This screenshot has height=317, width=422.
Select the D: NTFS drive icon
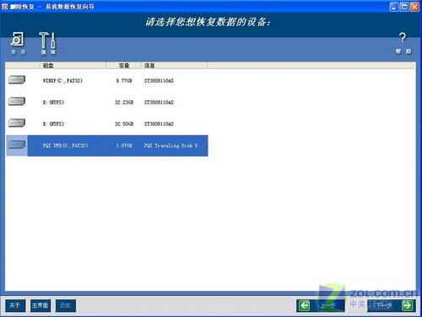(x=17, y=101)
